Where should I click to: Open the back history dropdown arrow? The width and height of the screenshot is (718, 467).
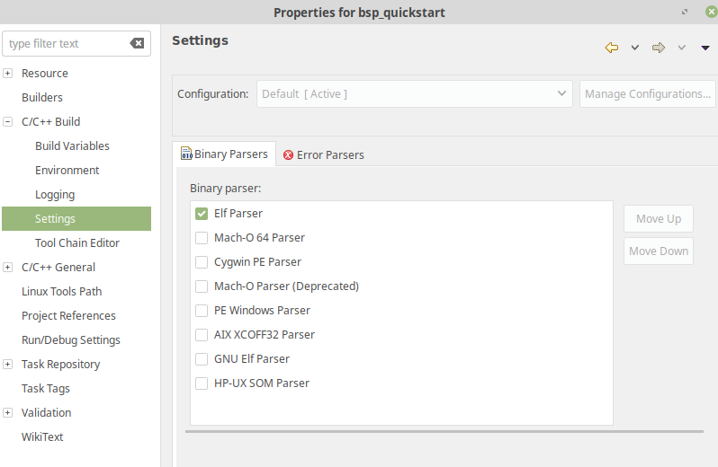point(635,48)
